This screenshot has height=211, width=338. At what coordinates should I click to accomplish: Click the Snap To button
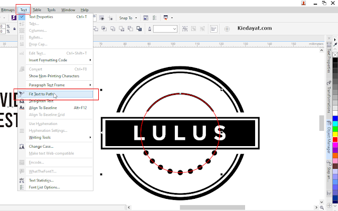126,18
